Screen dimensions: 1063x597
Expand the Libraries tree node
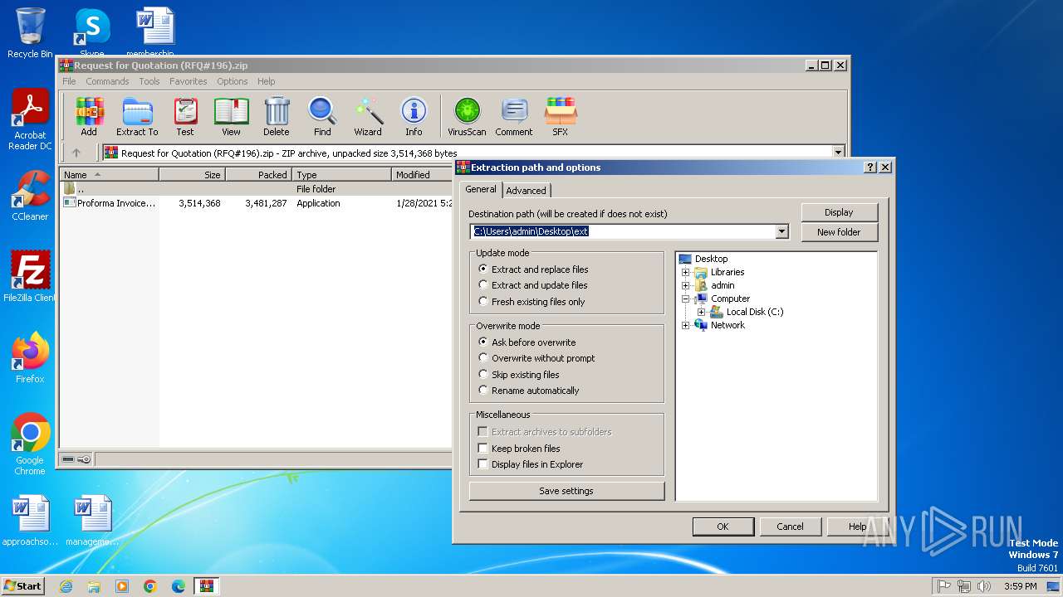(x=686, y=272)
